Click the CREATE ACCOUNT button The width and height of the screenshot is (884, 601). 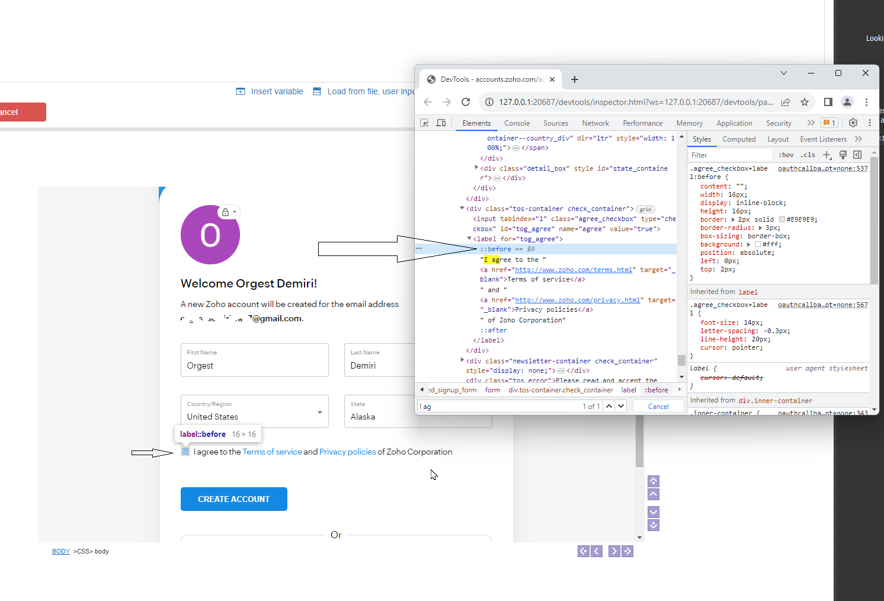click(233, 499)
